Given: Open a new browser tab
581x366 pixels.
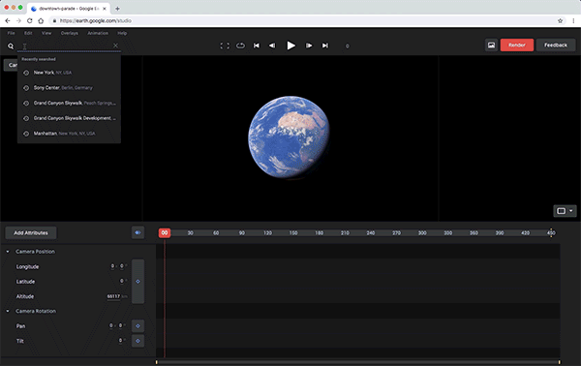Looking at the screenshot, I should point(117,9).
